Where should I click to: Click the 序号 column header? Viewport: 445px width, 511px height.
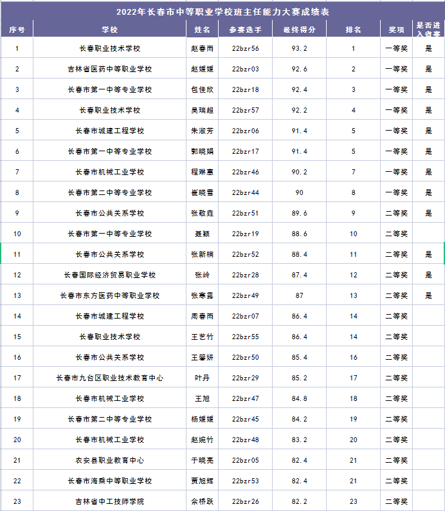point(17,30)
